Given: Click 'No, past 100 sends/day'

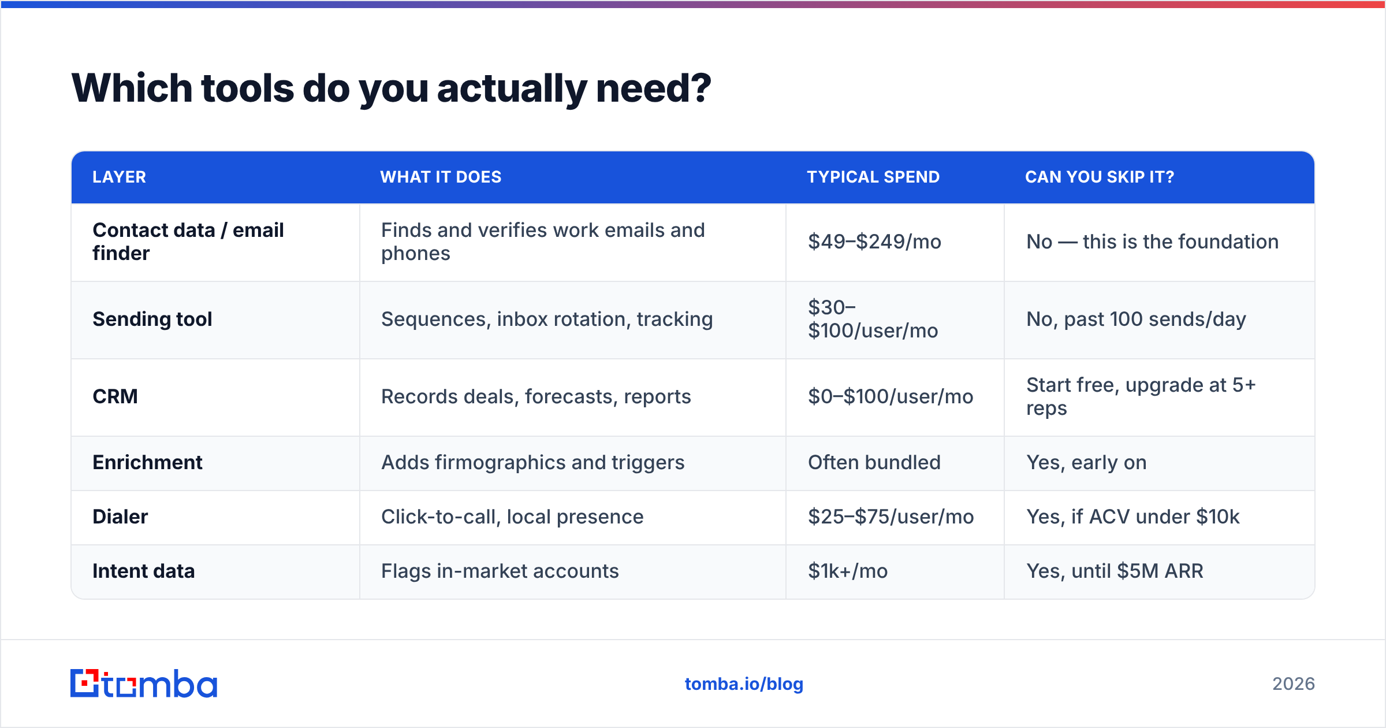Looking at the screenshot, I should coord(1136,319).
